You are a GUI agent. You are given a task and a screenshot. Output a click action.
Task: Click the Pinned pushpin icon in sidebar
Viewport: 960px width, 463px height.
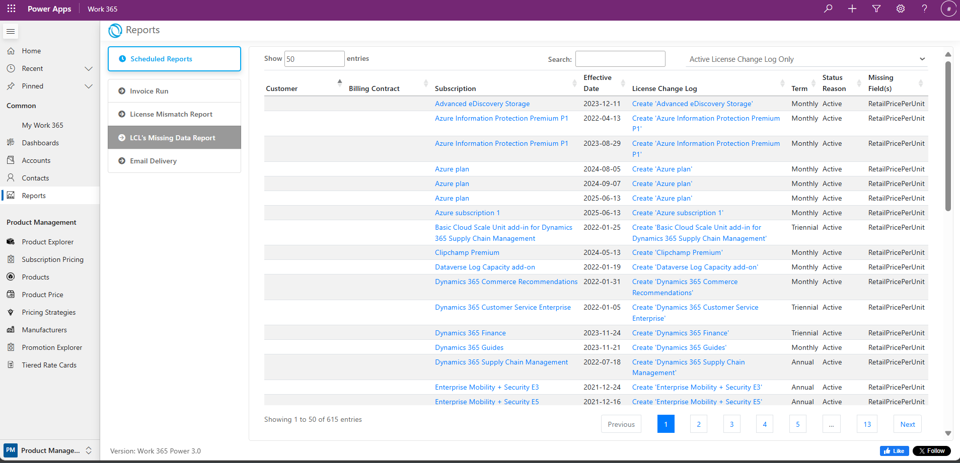click(x=11, y=86)
